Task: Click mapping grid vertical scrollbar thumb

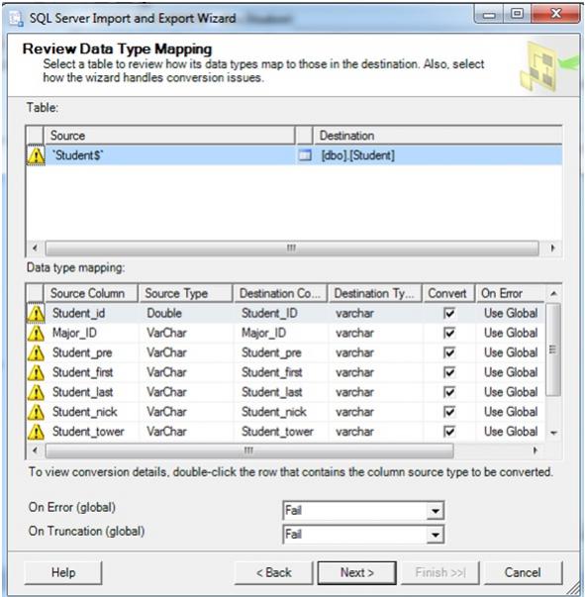Action: coord(553,349)
